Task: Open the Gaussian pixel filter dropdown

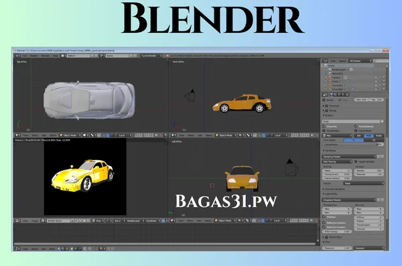Action: click(x=369, y=248)
